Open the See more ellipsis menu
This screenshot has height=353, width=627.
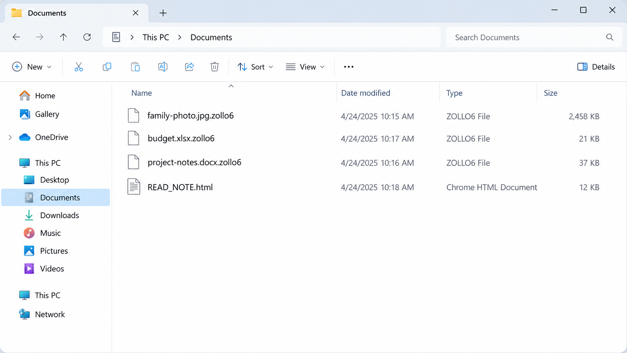(349, 67)
